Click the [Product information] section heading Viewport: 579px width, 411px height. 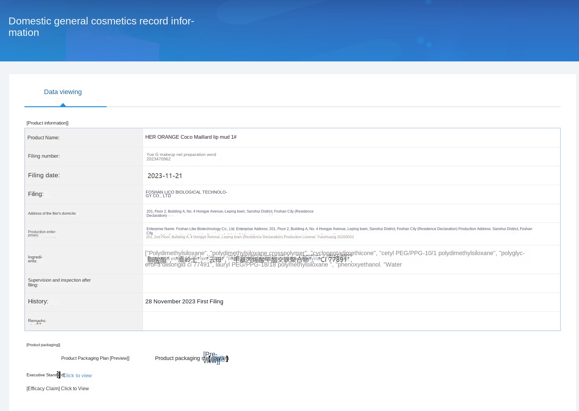[47, 123]
